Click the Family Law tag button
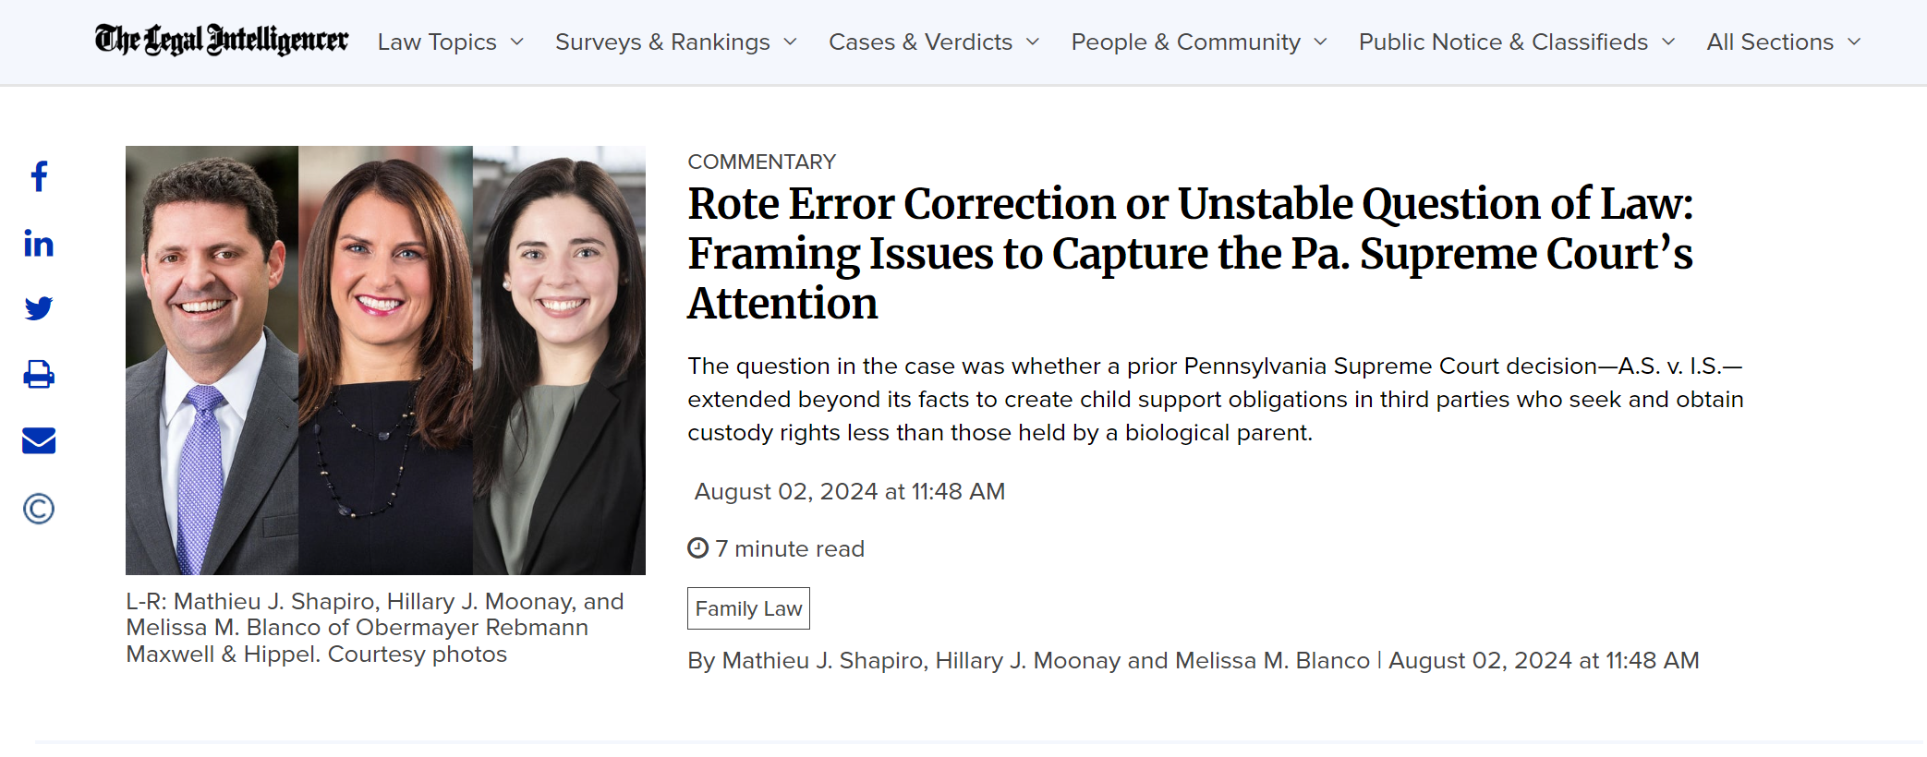 pyautogui.click(x=748, y=608)
